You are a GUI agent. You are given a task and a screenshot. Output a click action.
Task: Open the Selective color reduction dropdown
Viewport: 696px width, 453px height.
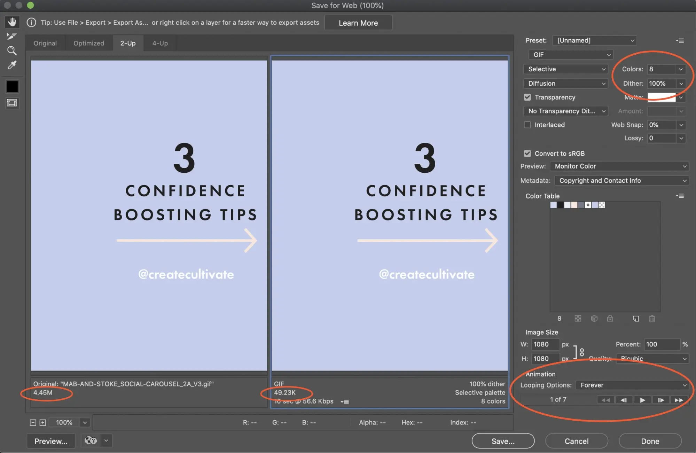coord(565,69)
